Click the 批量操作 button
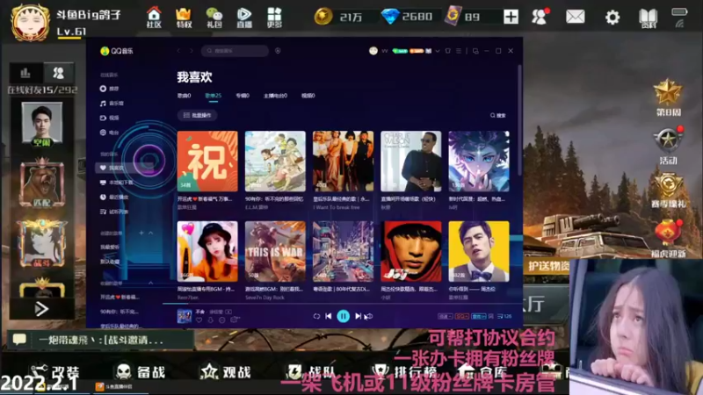The width and height of the screenshot is (703, 395). [x=197, y=115]
